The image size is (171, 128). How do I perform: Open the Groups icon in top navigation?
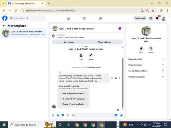point(100,18)
